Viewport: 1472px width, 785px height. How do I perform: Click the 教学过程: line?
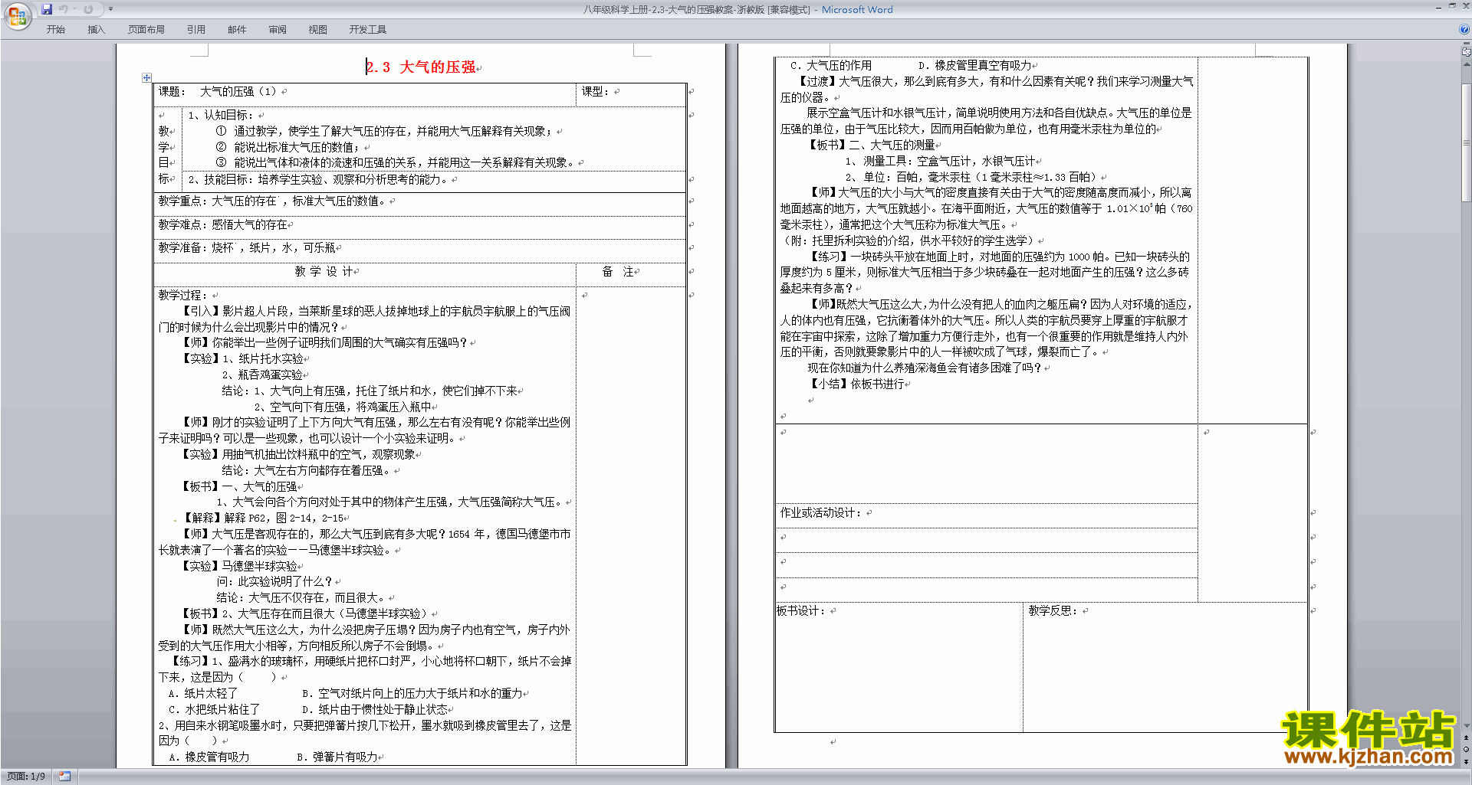pos(183,295)
